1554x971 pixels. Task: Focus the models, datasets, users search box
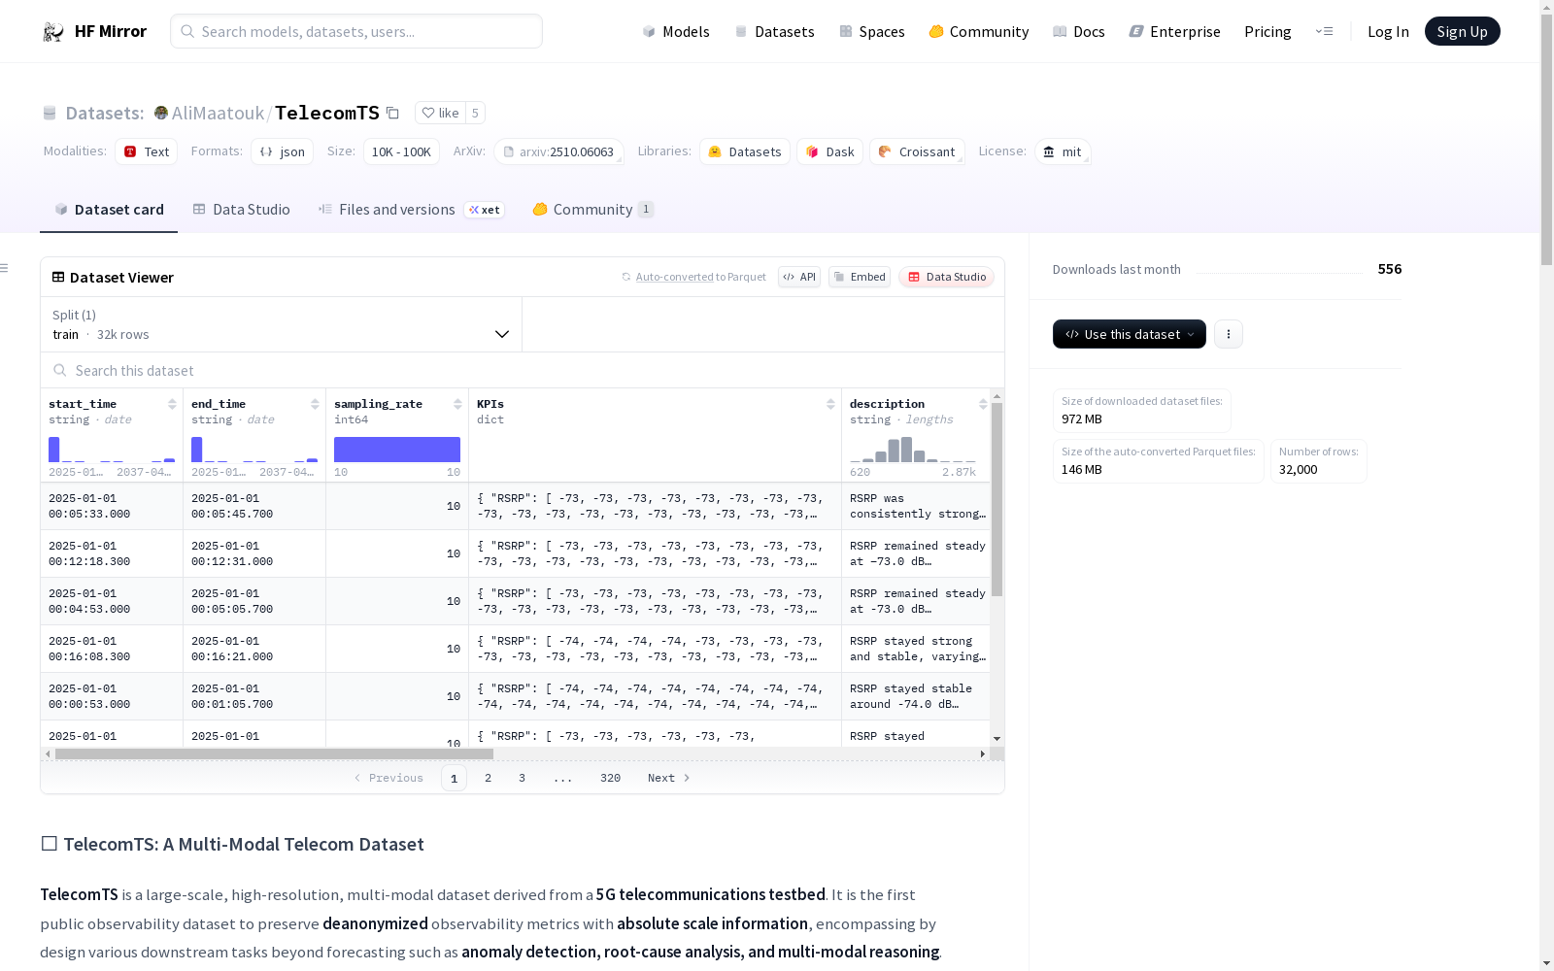tap(356, 31)
